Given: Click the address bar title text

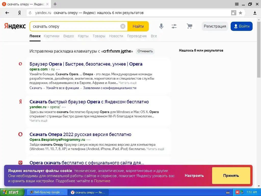Looking at the screenshot, I should click(99, 13).
